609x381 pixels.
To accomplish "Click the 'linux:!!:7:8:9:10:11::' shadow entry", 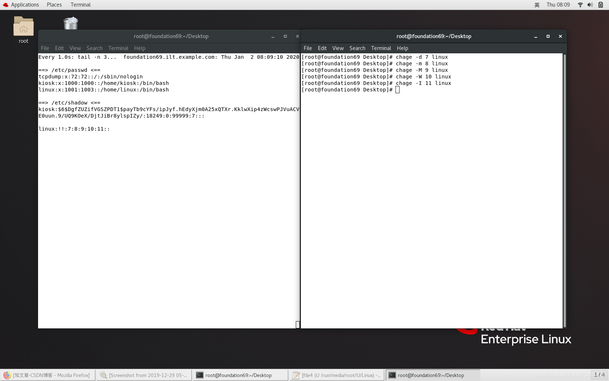I will pos(74,129).
